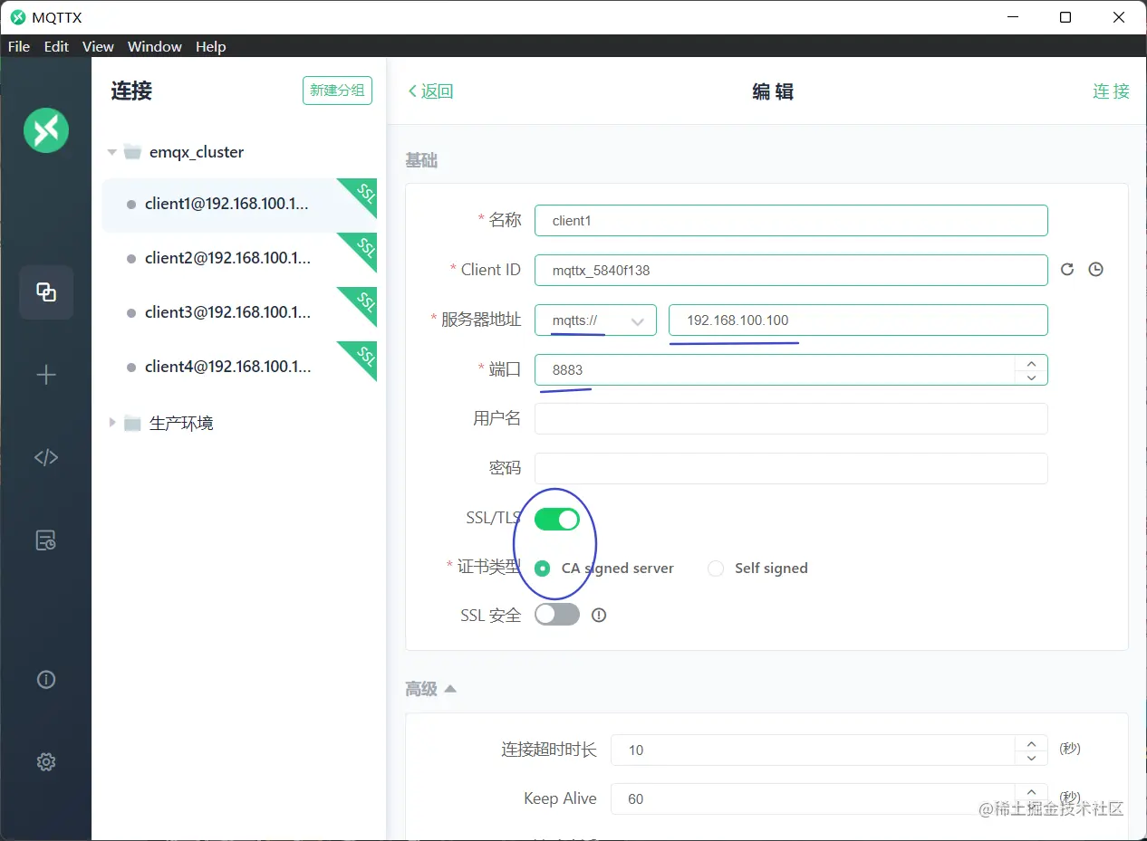Click the emqx_cluster folder icon
The width and height of the screenshot is (1147, 841).
[133, 151]
